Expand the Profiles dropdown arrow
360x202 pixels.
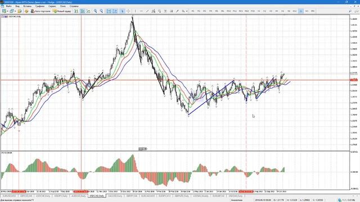15,11
